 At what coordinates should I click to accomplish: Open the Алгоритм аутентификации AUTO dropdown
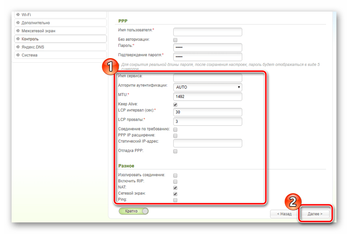pyautogui.click(x=207, y=87)
